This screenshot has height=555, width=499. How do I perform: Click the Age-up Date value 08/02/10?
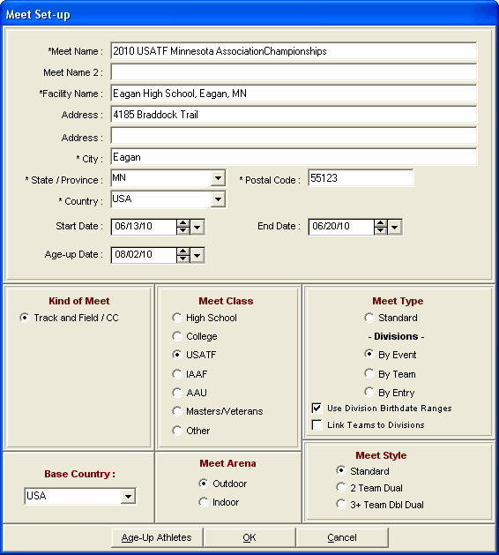click(134, 254)
